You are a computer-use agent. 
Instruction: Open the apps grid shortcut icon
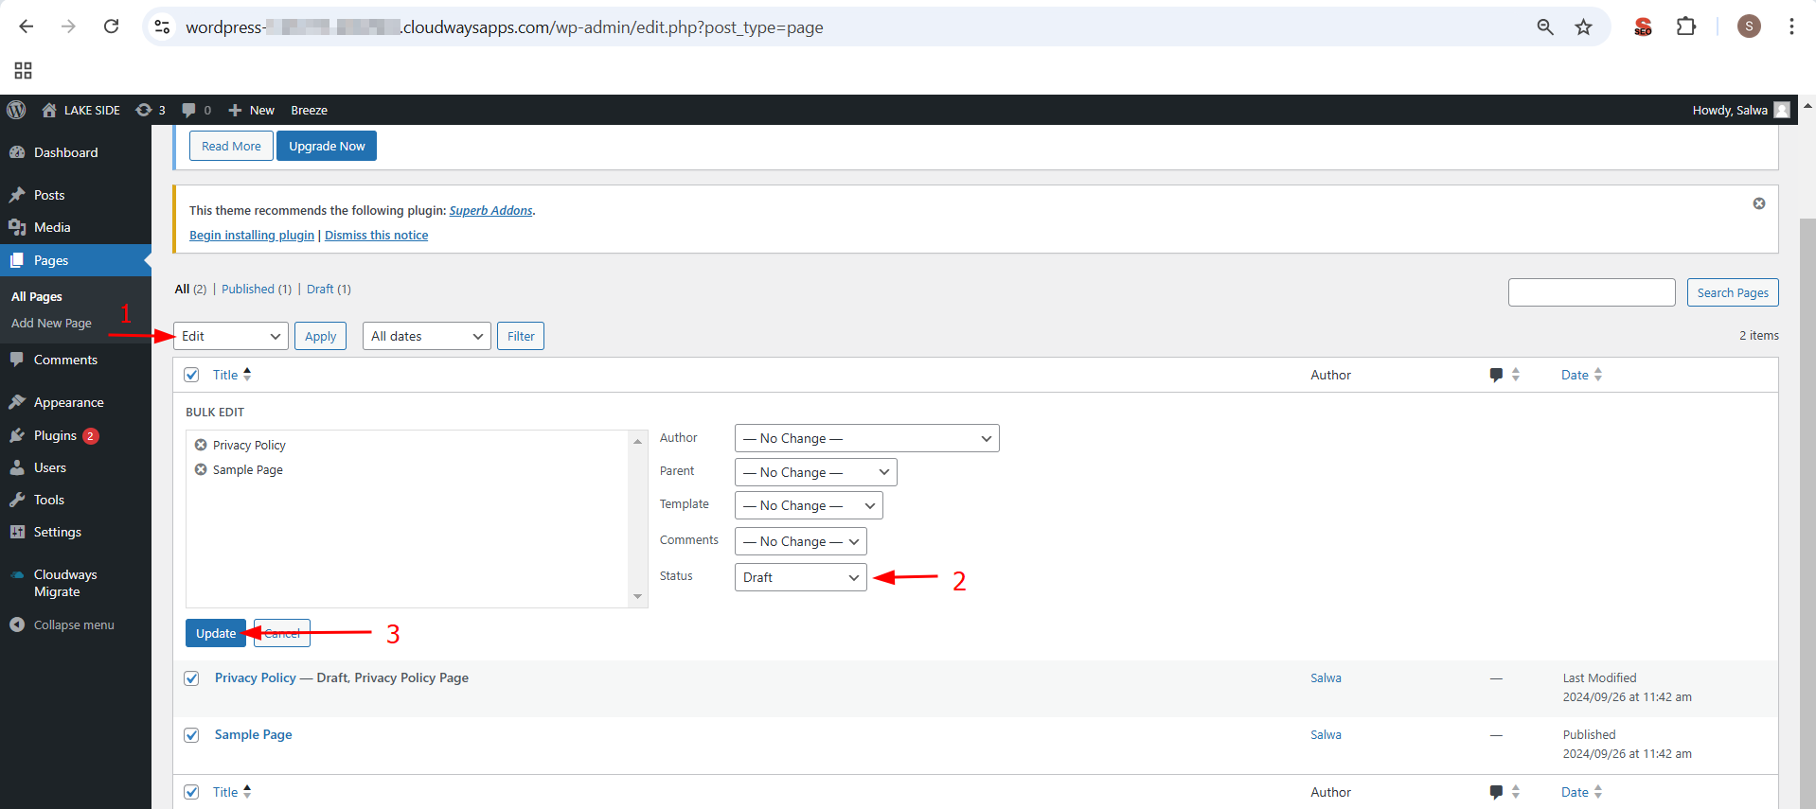click(x=23, y=70)
